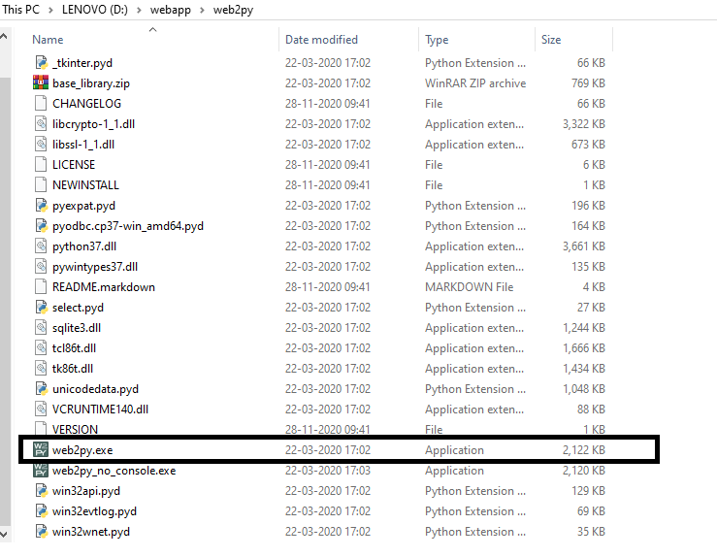Click the python37.dll file icon
Screen dimensions: 717x557
(x=41, y=246)
